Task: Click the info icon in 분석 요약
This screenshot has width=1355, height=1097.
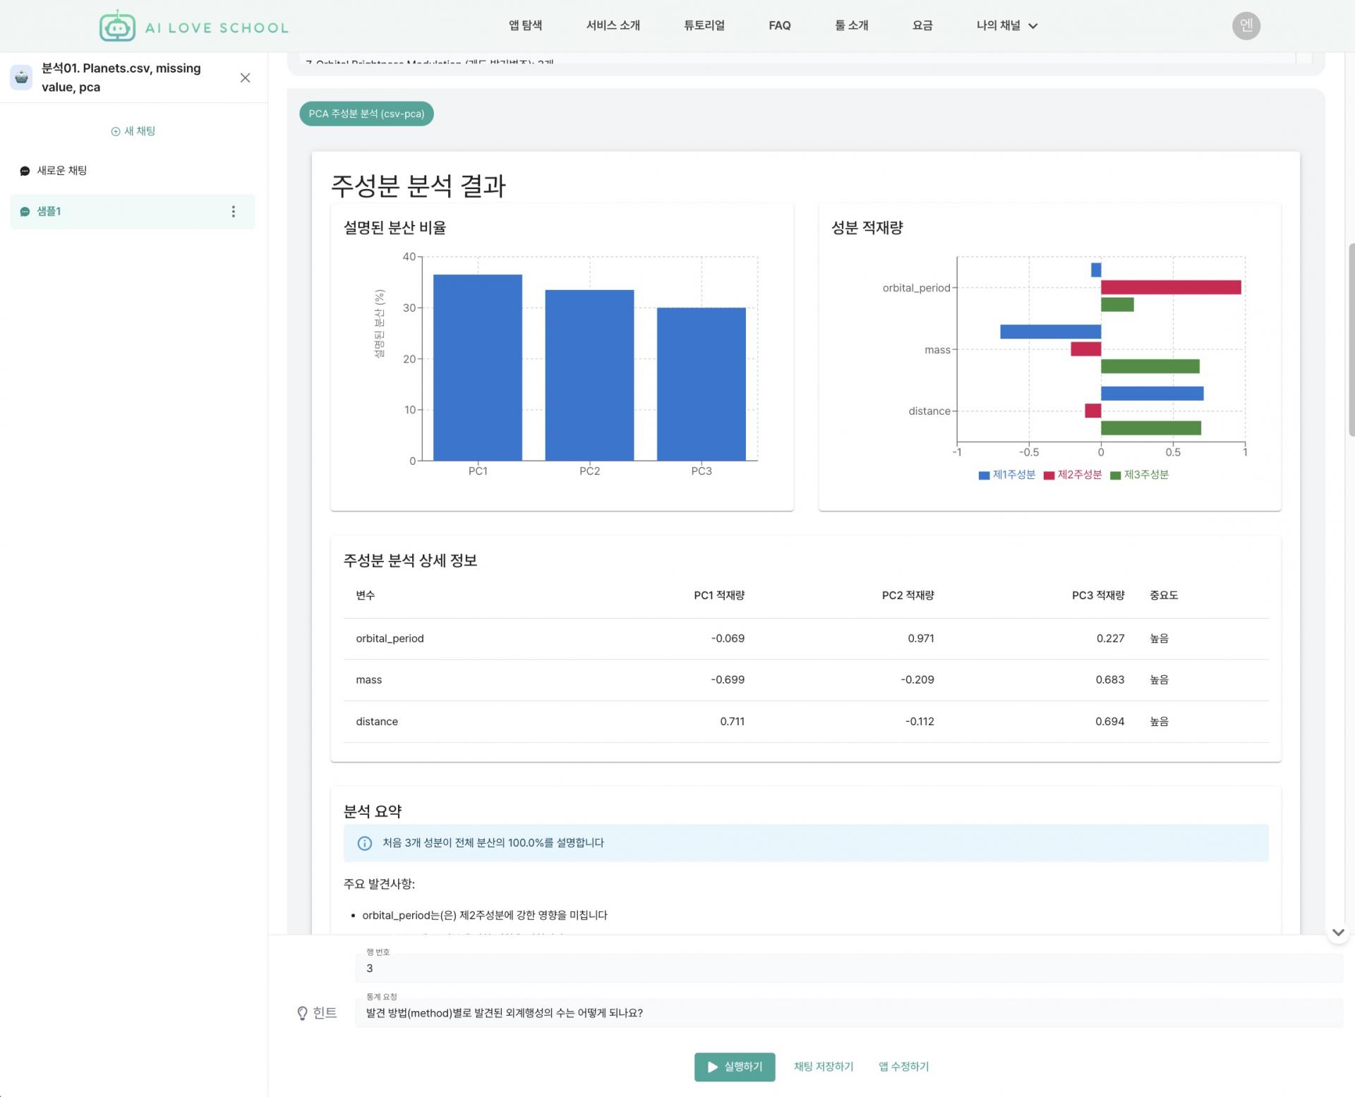Action: (364, 843)
